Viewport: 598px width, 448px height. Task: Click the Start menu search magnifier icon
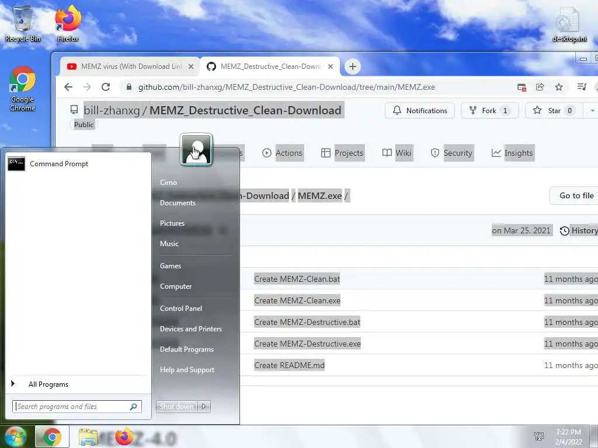pos(134,407)
